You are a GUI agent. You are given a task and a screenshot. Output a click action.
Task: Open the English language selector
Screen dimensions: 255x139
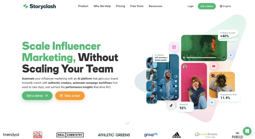point(225,6)
